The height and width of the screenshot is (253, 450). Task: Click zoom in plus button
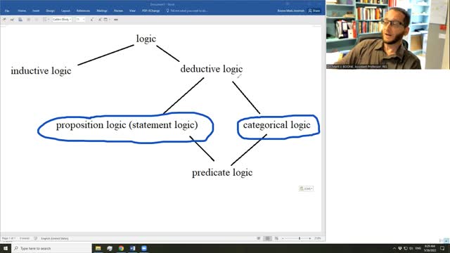click(x=310, y=238)
